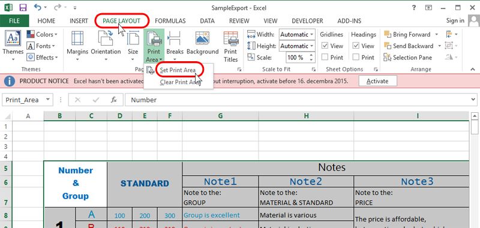Enable Headings Print checkbox

[356, 57]
